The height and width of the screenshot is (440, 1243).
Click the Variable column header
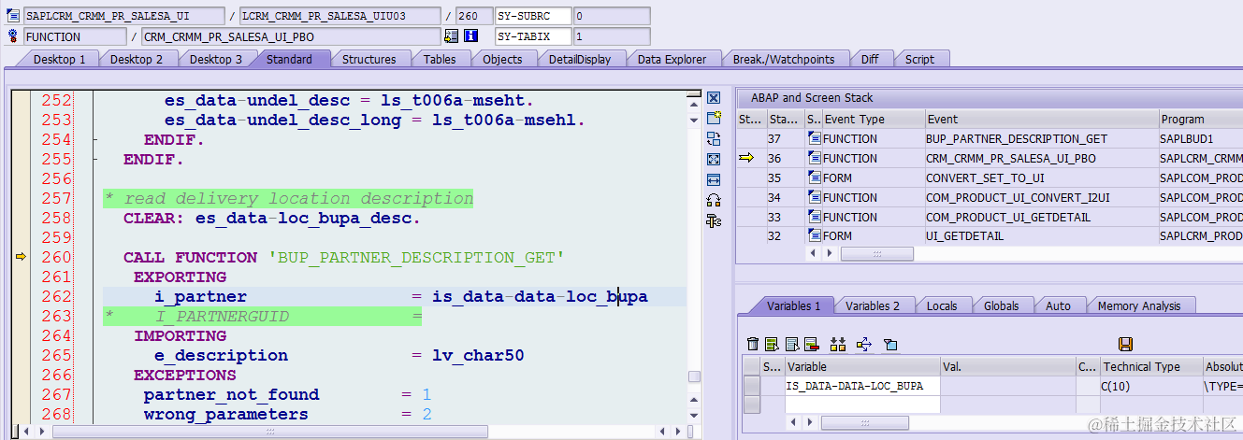[x=861, y=366]
